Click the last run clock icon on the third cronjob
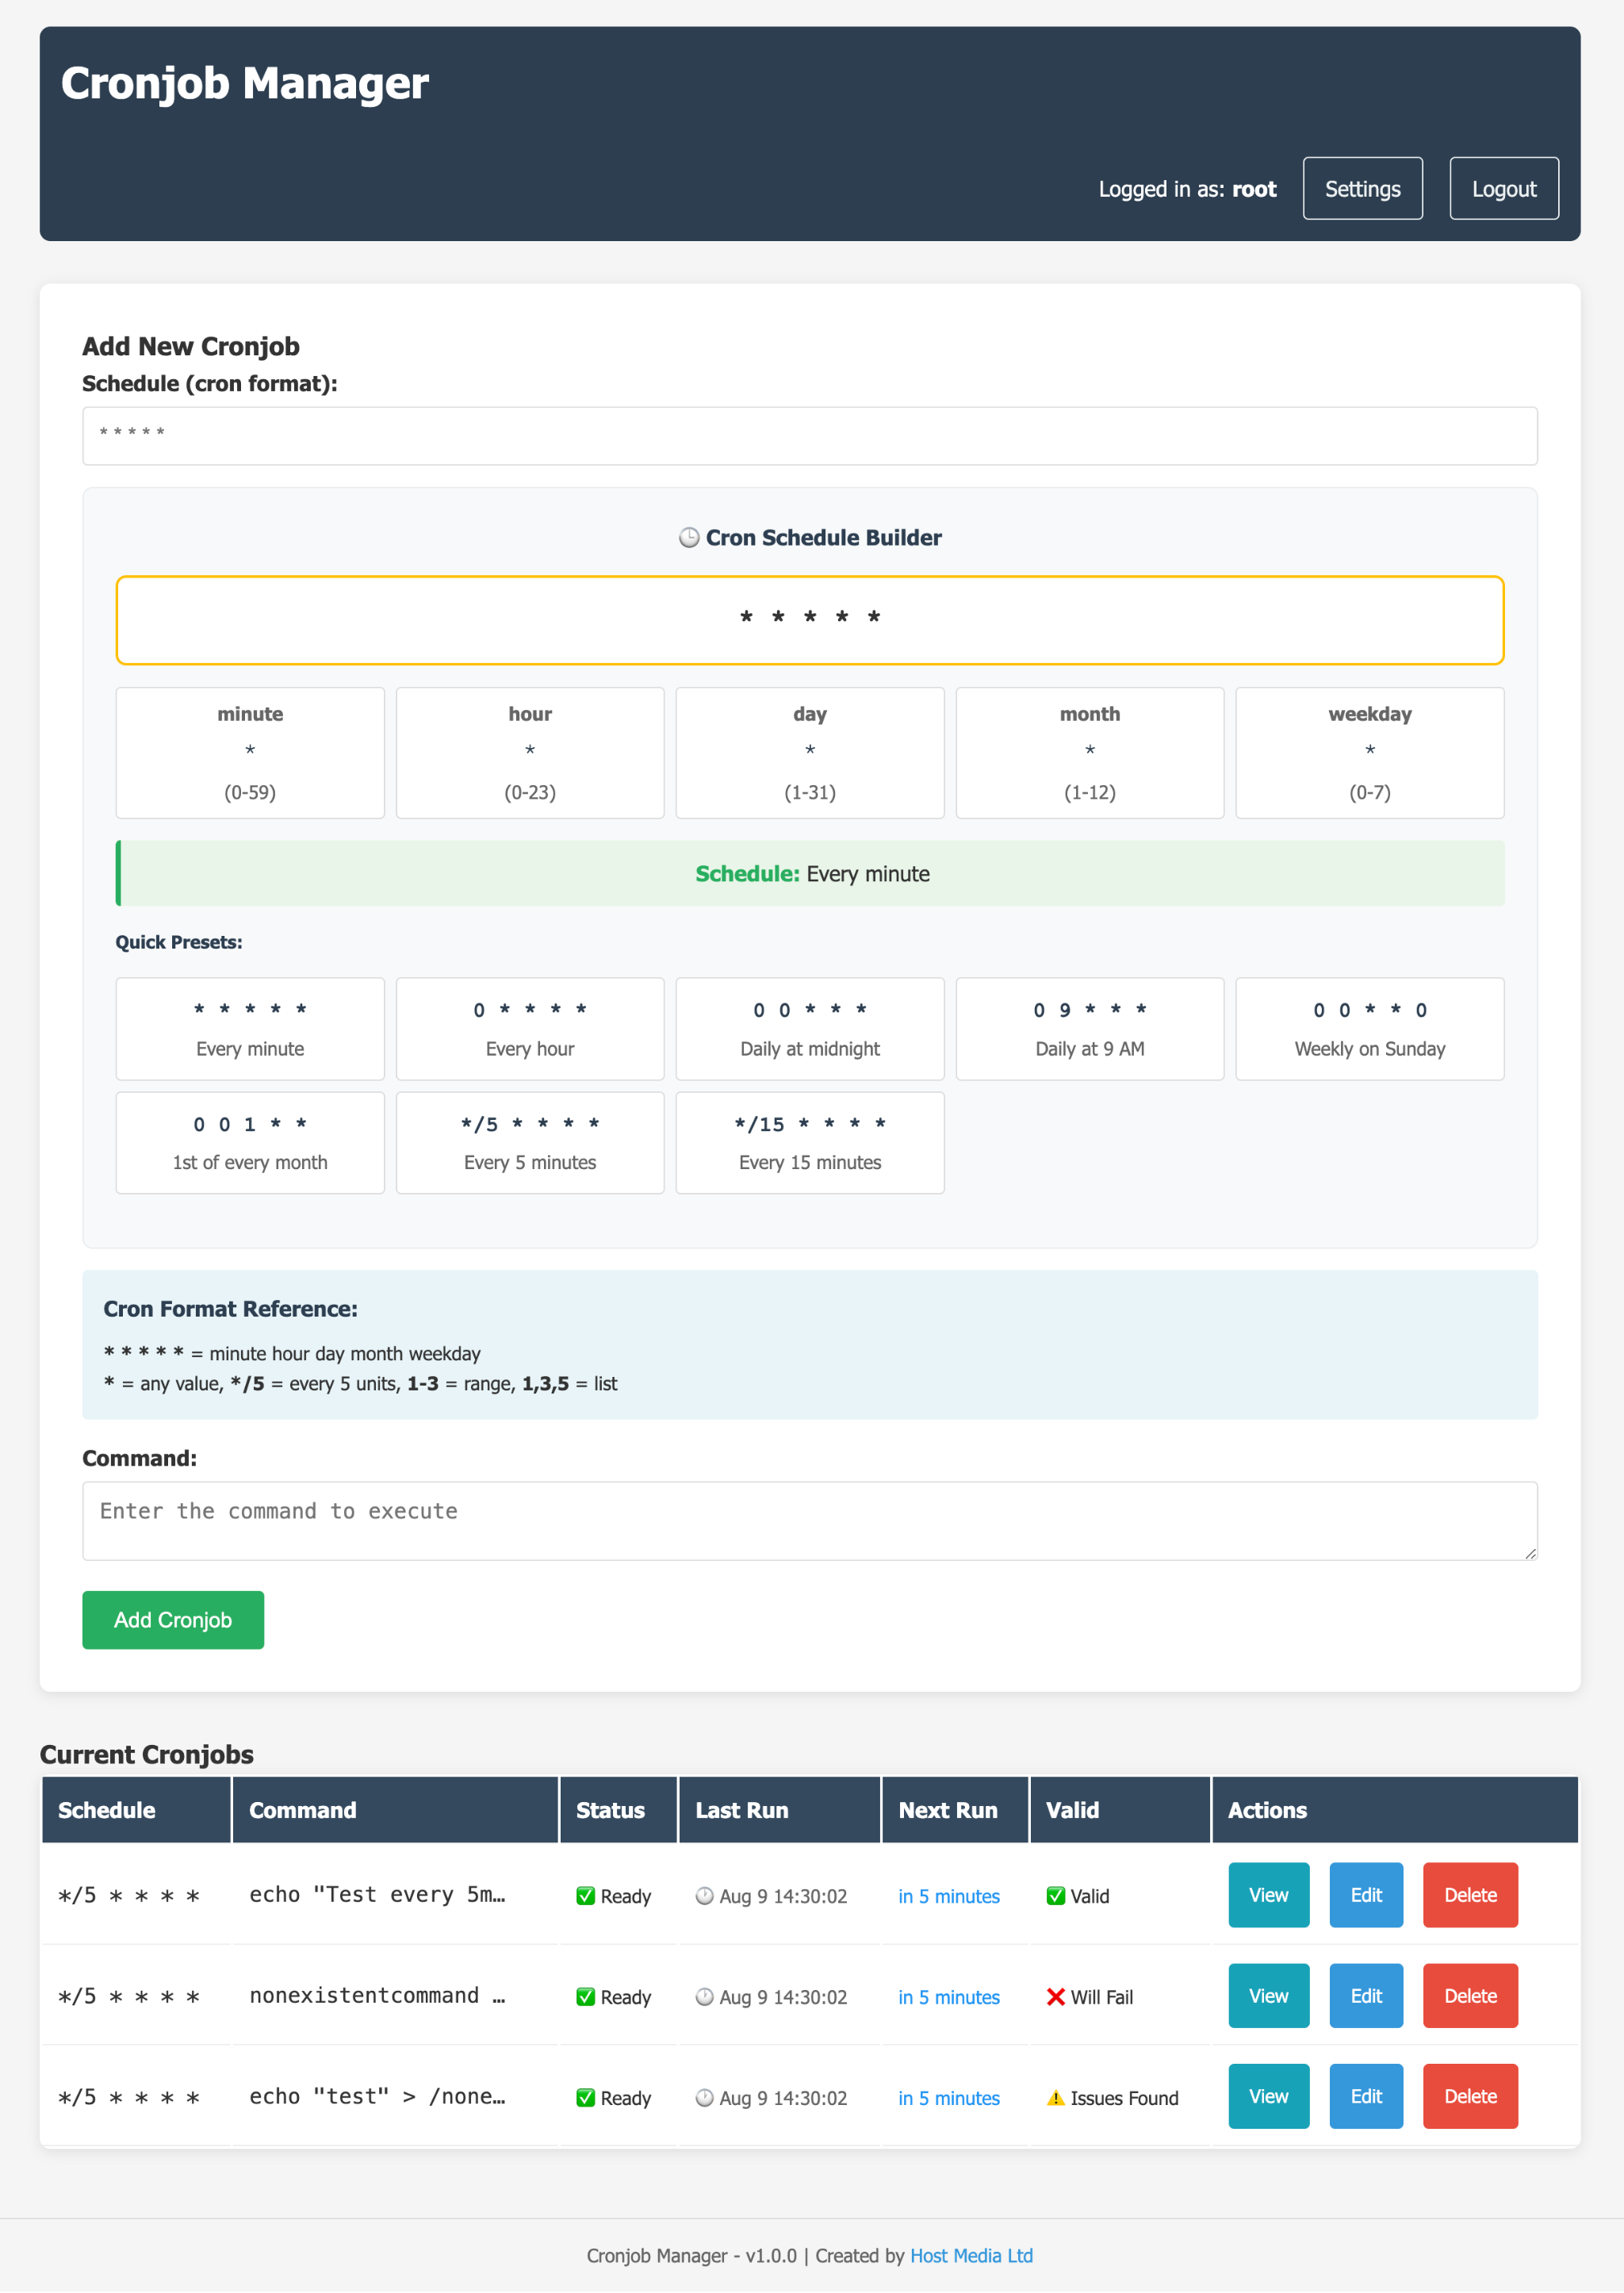Image resolution: width=1624 pixels, height=2293 pixels. [x=706, y=2097]
